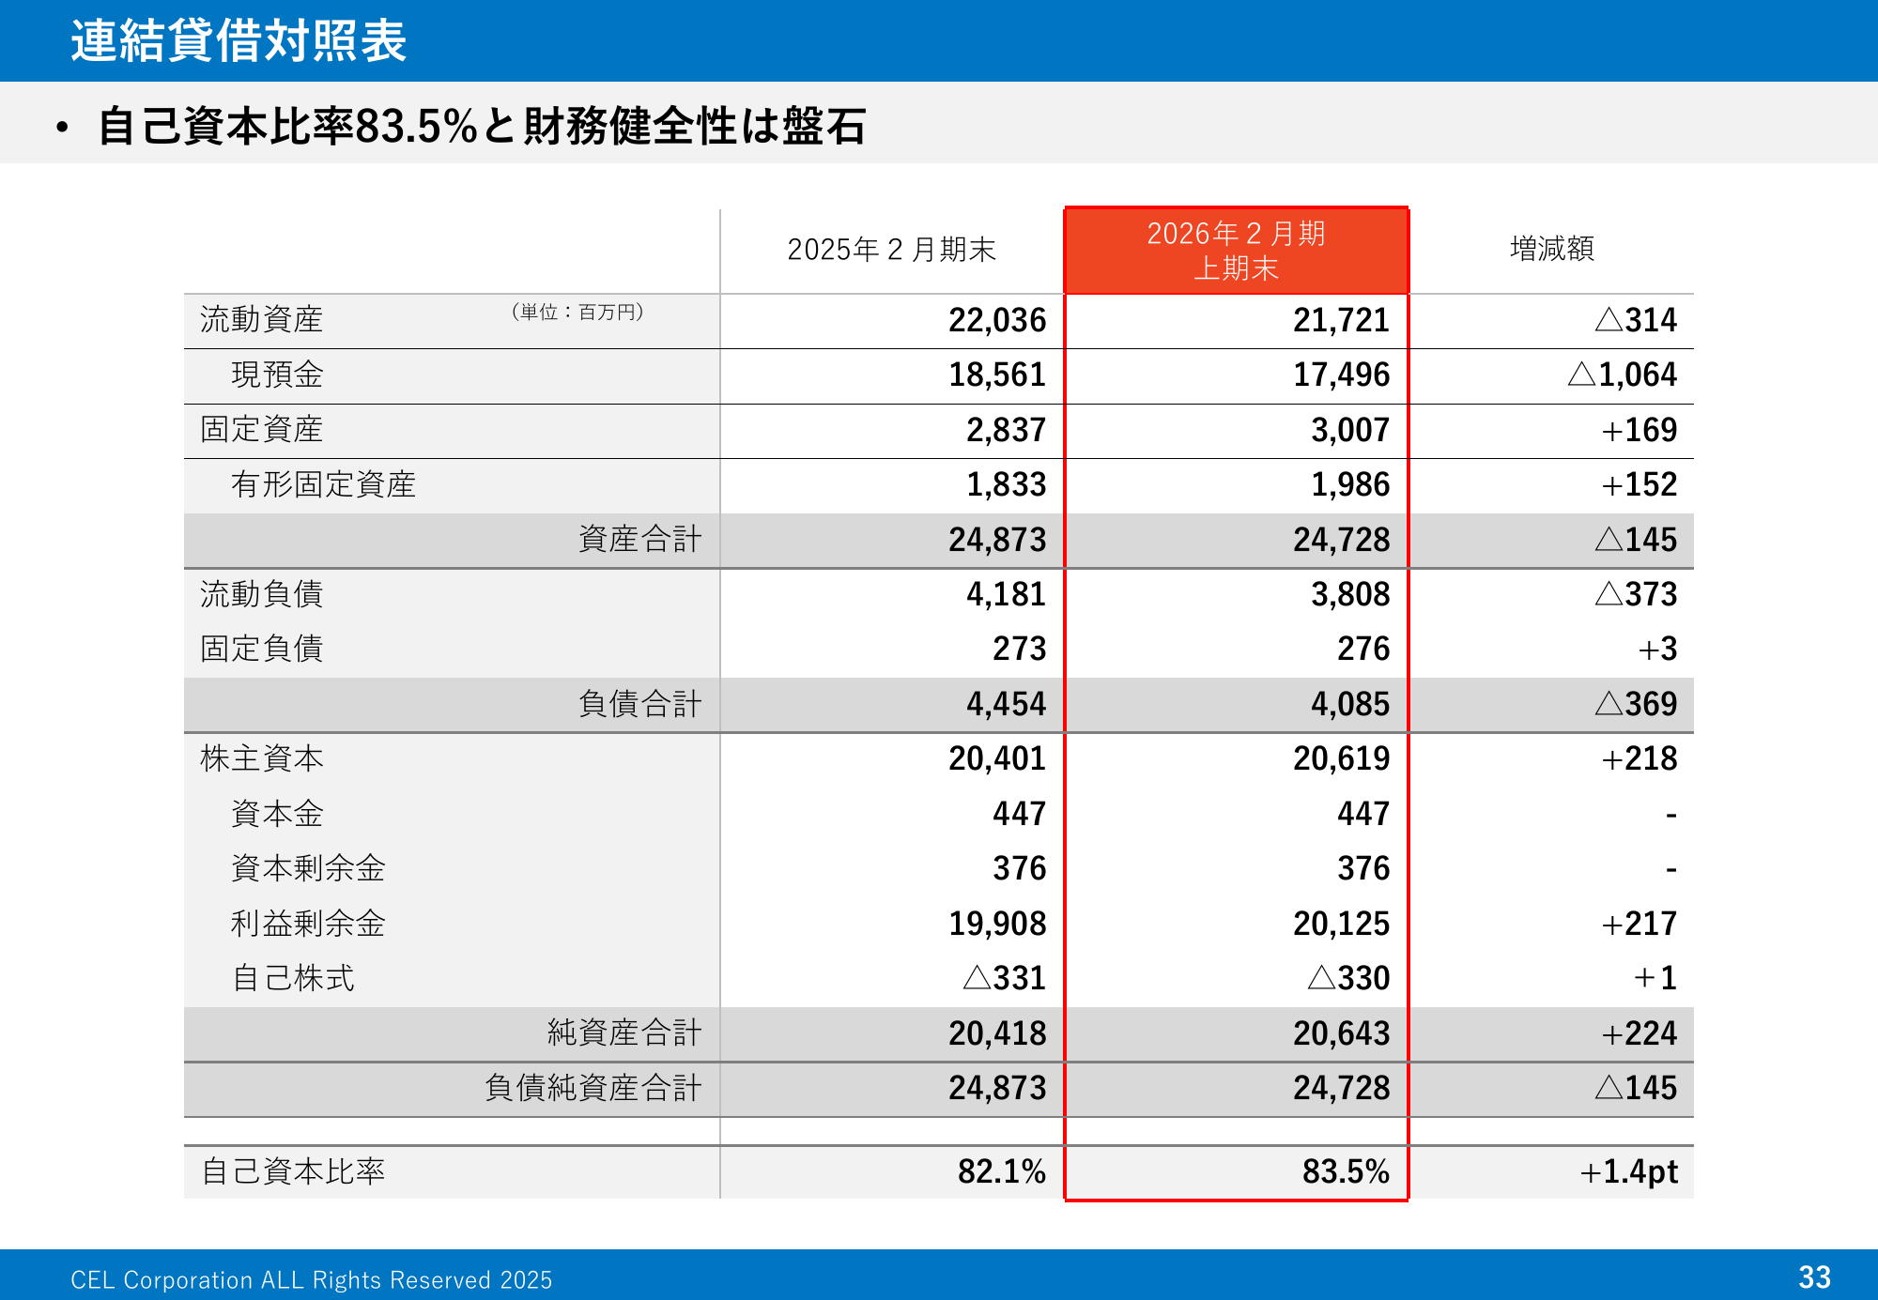Image resolution: width=1878 pixels, height=1300 pixels.
Task: Select the 自己株式 row label
Action: 293,978
